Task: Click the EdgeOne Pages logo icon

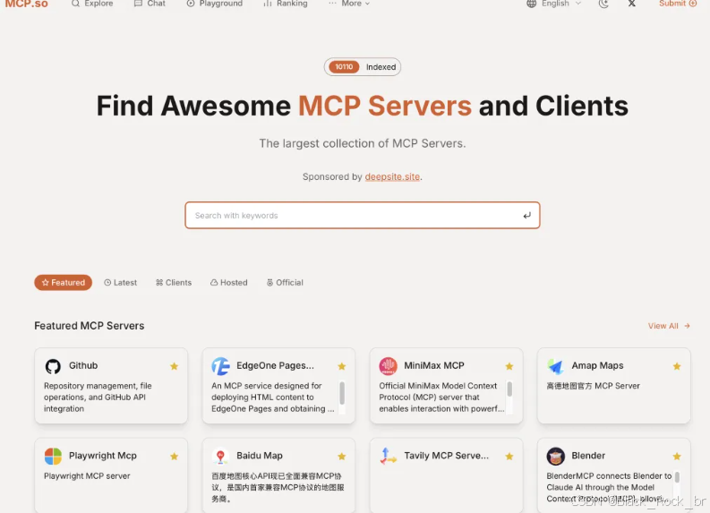Action: click(220, 366)
